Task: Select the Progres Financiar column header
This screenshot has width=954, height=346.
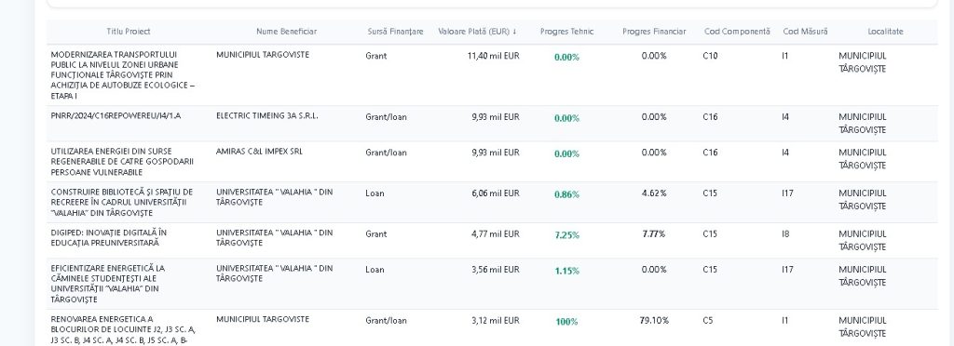Action: (654, 32)
